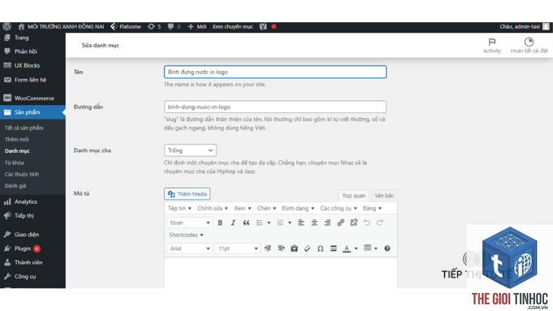Switch to the Văn bản tab
The image size is (553, 311).
[x=384, y=196]
